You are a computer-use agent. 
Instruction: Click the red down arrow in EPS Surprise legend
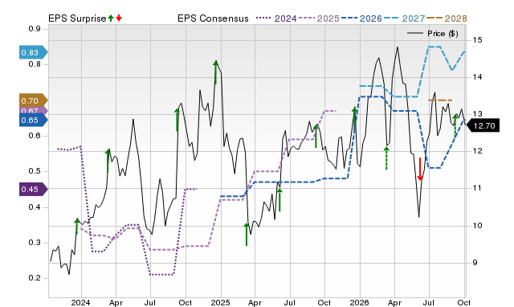click(x=119, y=18)
